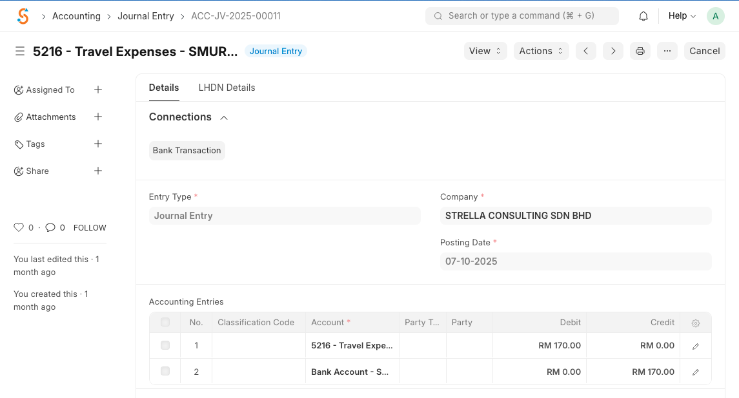Viewport: 739px width, 398px height.
Task: Select row 2 checkbox
Action: pos(165,372)
